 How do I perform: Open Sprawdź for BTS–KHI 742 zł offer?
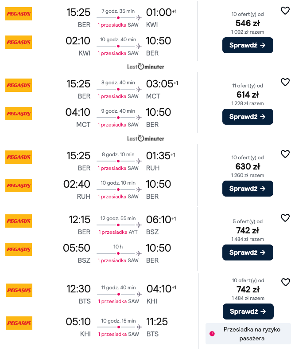(248, 312)
